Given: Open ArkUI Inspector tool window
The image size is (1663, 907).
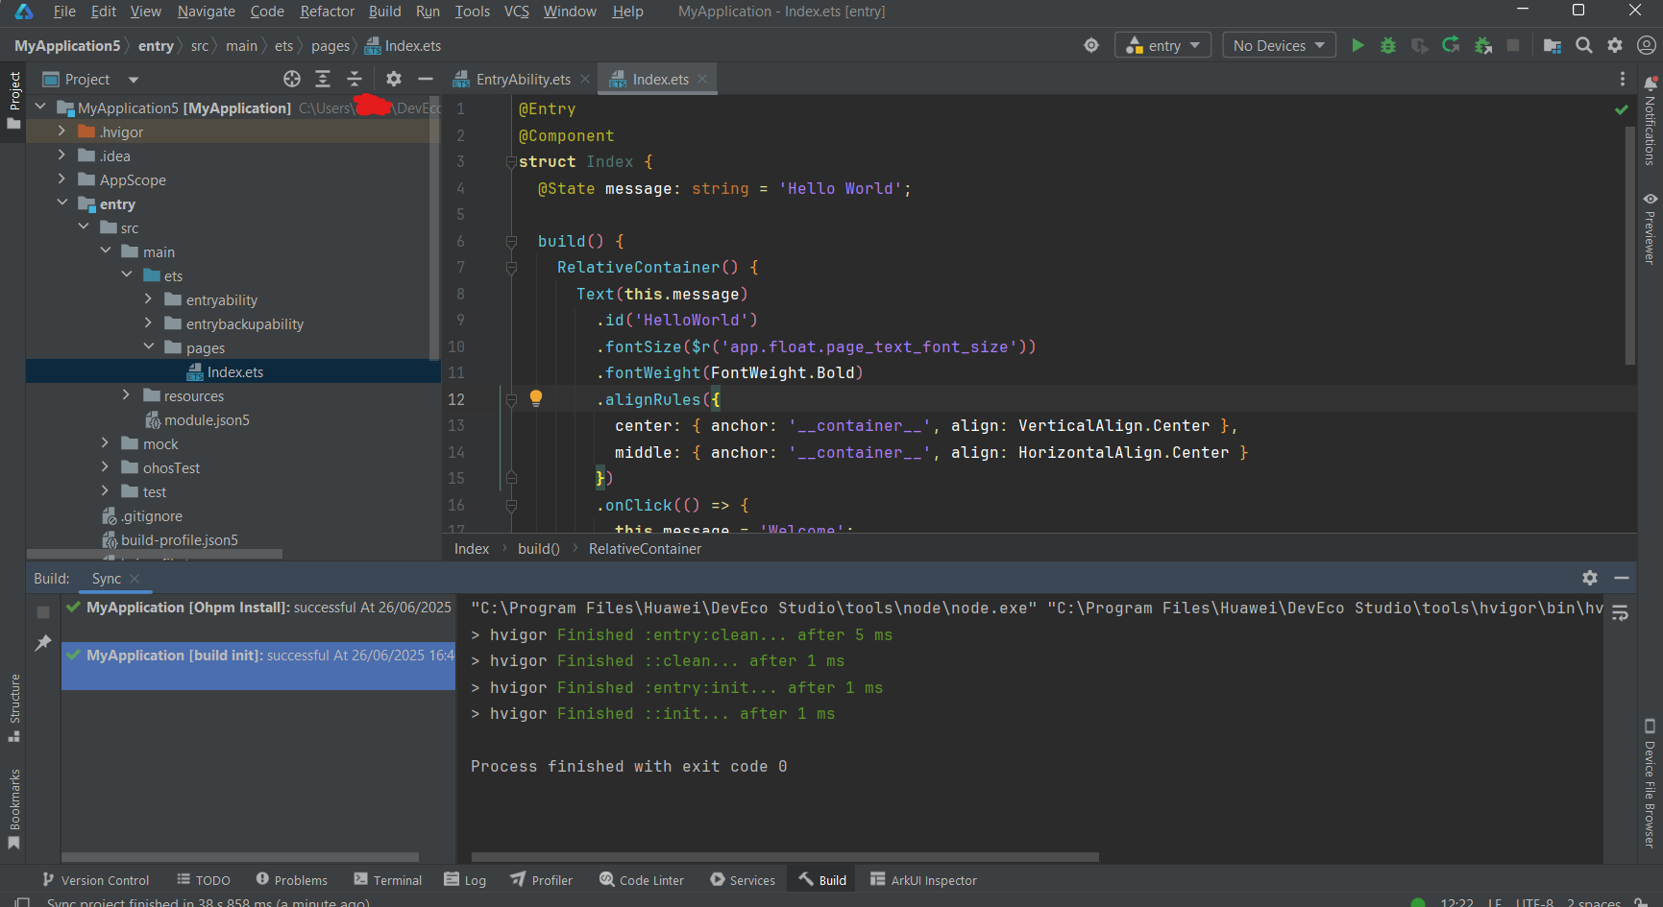Looking at the screenshot, I should (x=923, y=879).
